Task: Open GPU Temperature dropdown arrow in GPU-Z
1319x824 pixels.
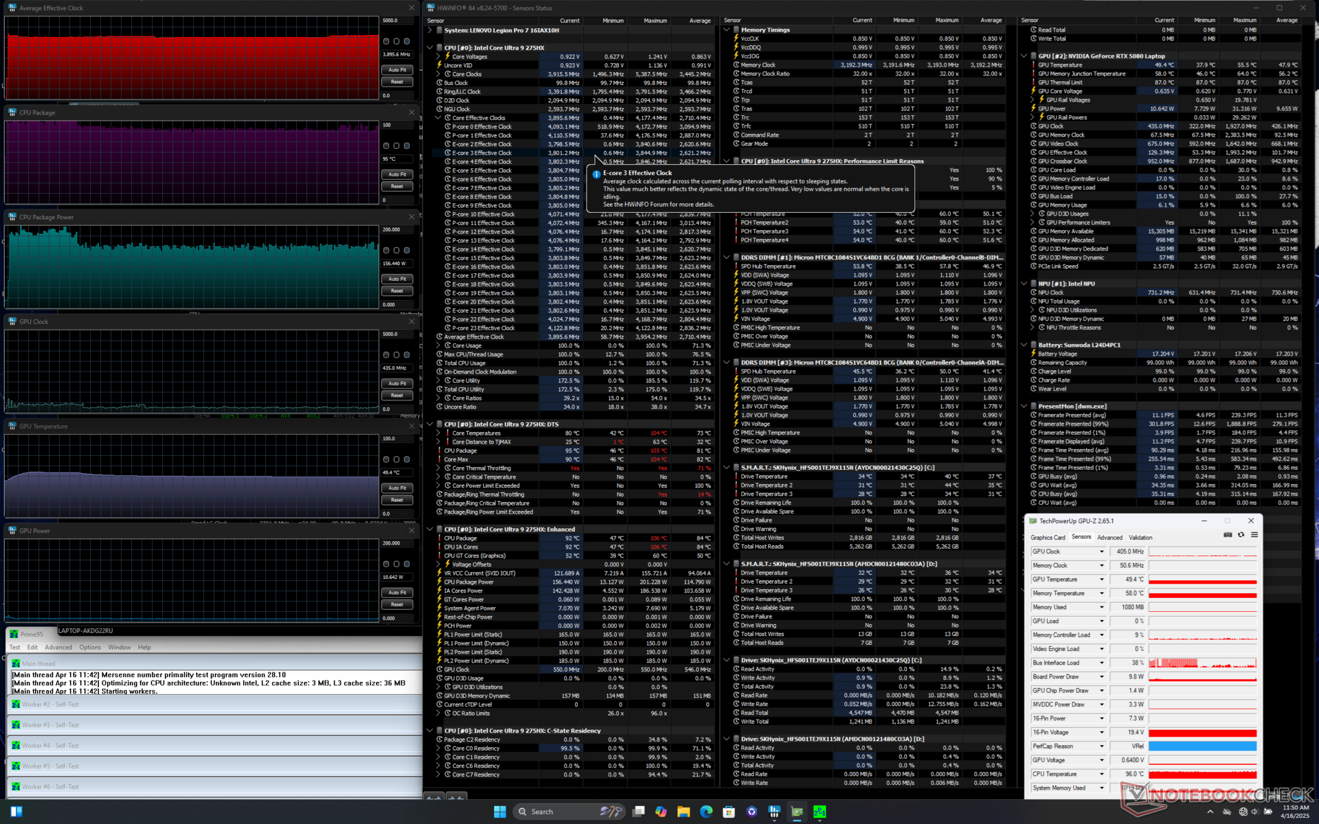Action: 1102,580
